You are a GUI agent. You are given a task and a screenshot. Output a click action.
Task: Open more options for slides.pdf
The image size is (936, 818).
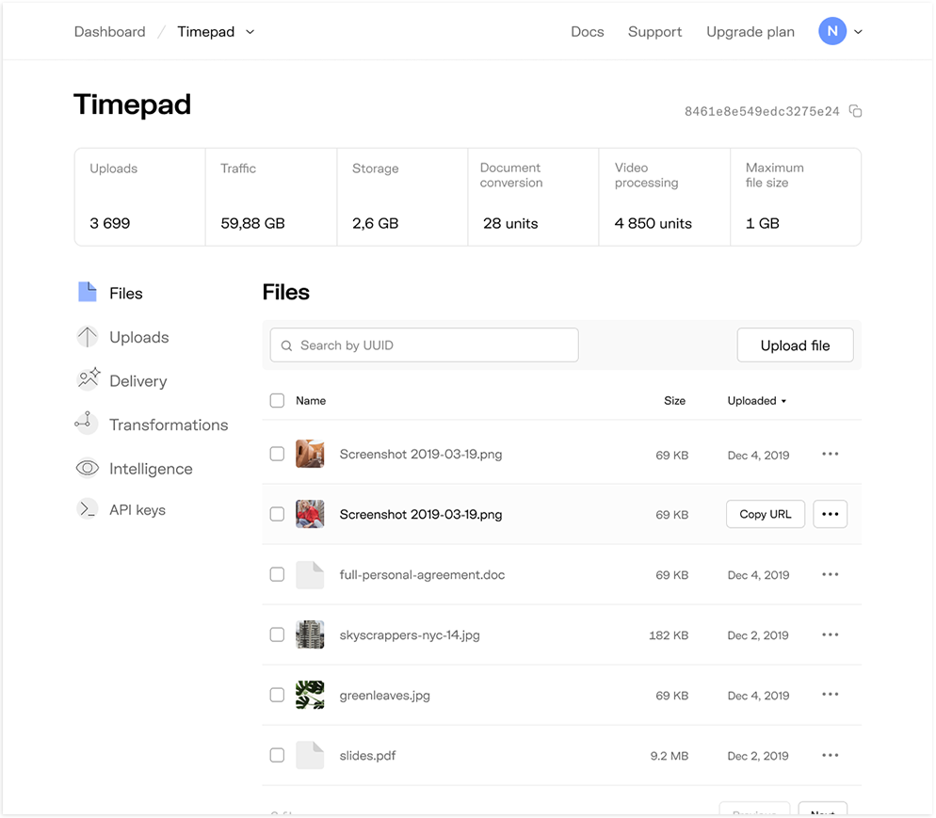pos(830,755)
